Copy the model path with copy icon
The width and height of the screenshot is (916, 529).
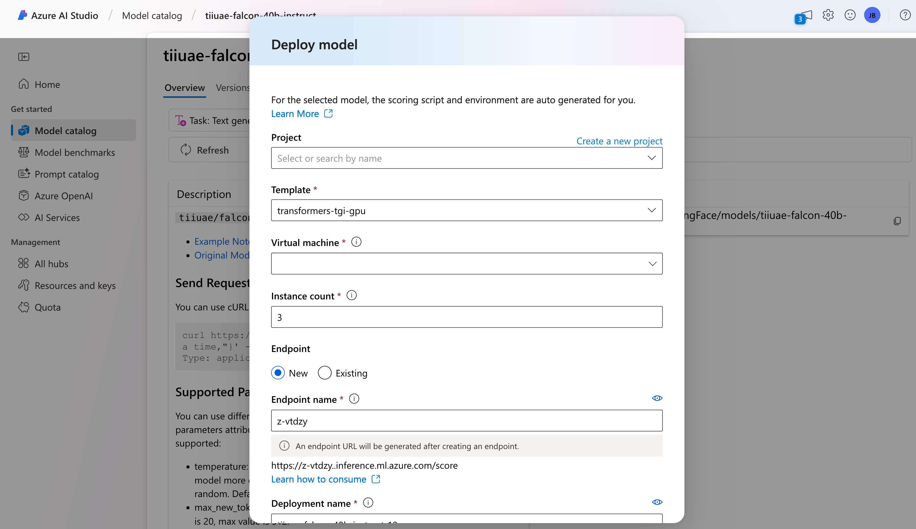pyautogui.click(x=897, y=220)
